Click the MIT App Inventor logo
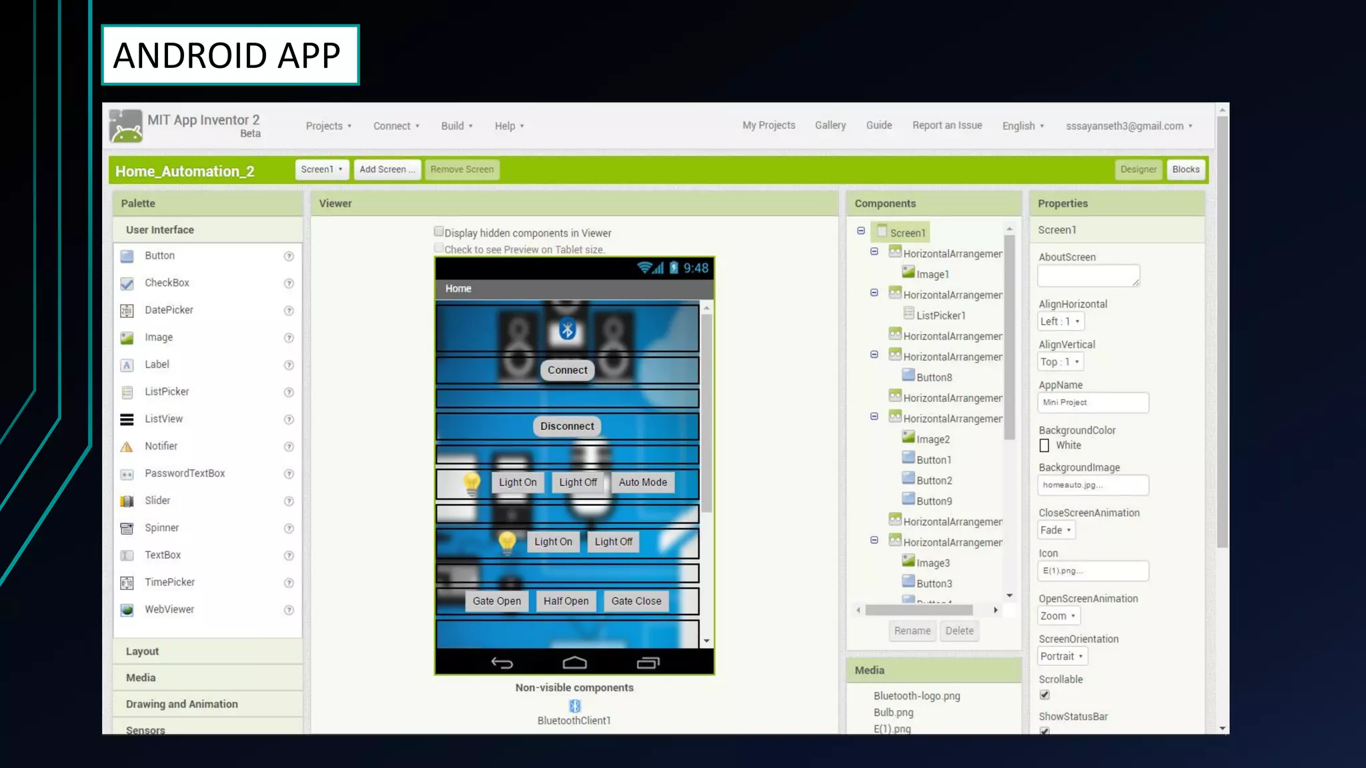 (x=126, y=126)
